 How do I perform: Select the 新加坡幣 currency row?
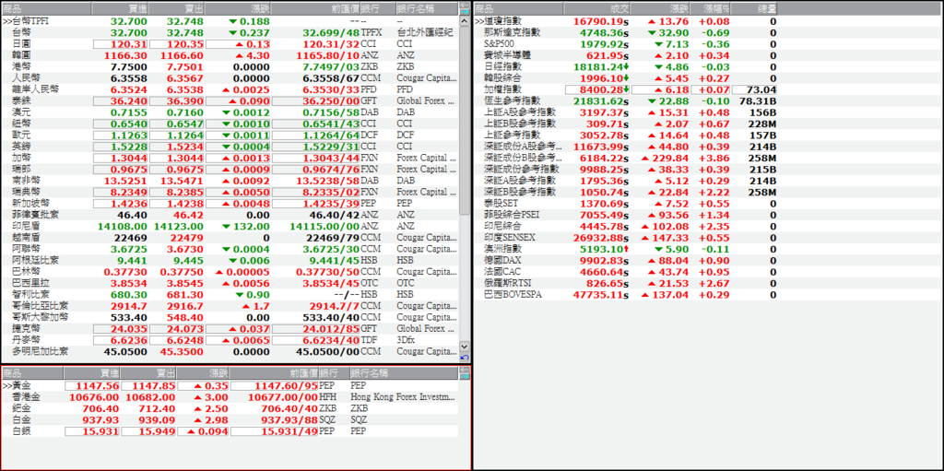point(230,204)
